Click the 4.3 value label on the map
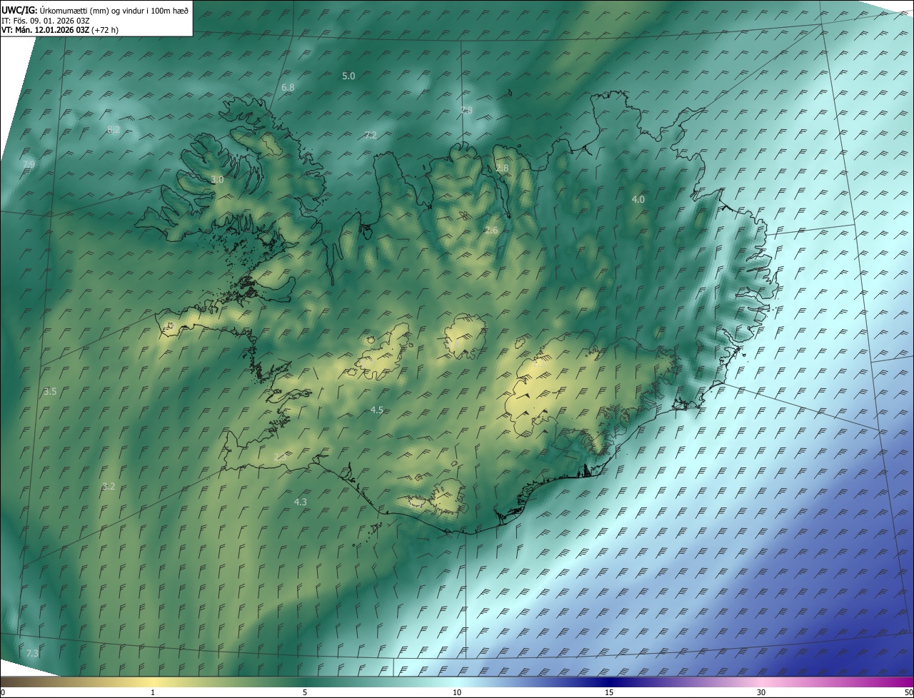Image resolution: width=914 pixels, height=698 pixels. click(x=301, y=502)
